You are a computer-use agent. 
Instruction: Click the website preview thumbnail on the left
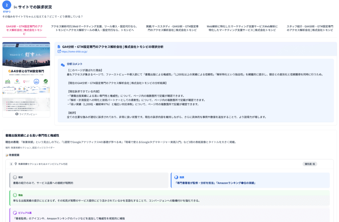coord(25,75)
